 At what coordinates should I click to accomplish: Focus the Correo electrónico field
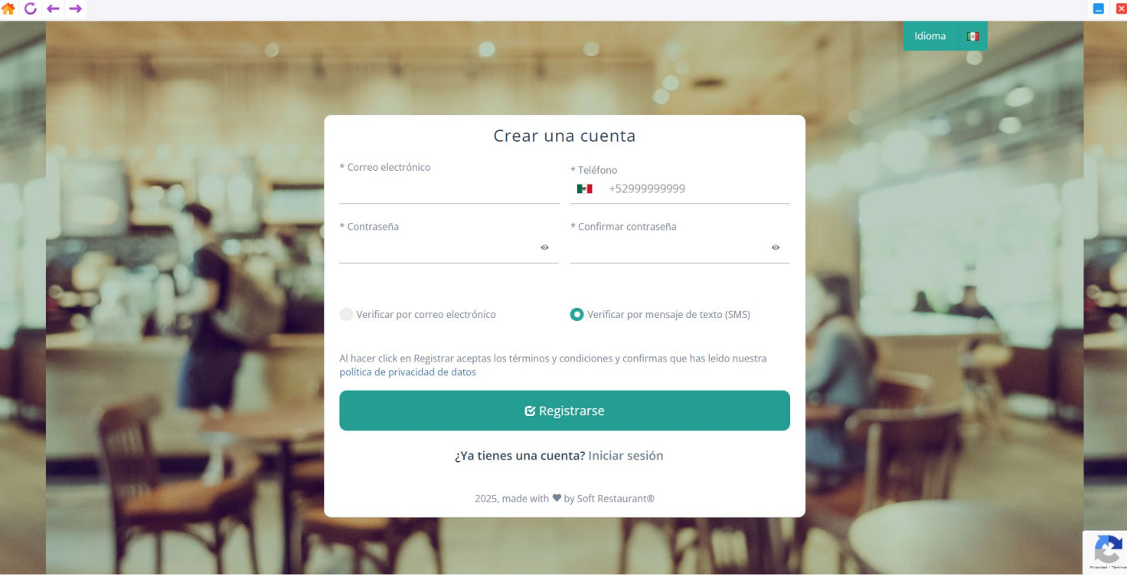(x=449, y=190)
